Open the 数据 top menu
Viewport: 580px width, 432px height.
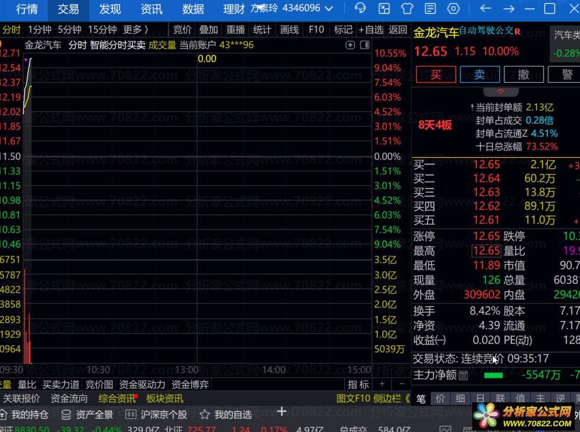[x=193, y=9]
